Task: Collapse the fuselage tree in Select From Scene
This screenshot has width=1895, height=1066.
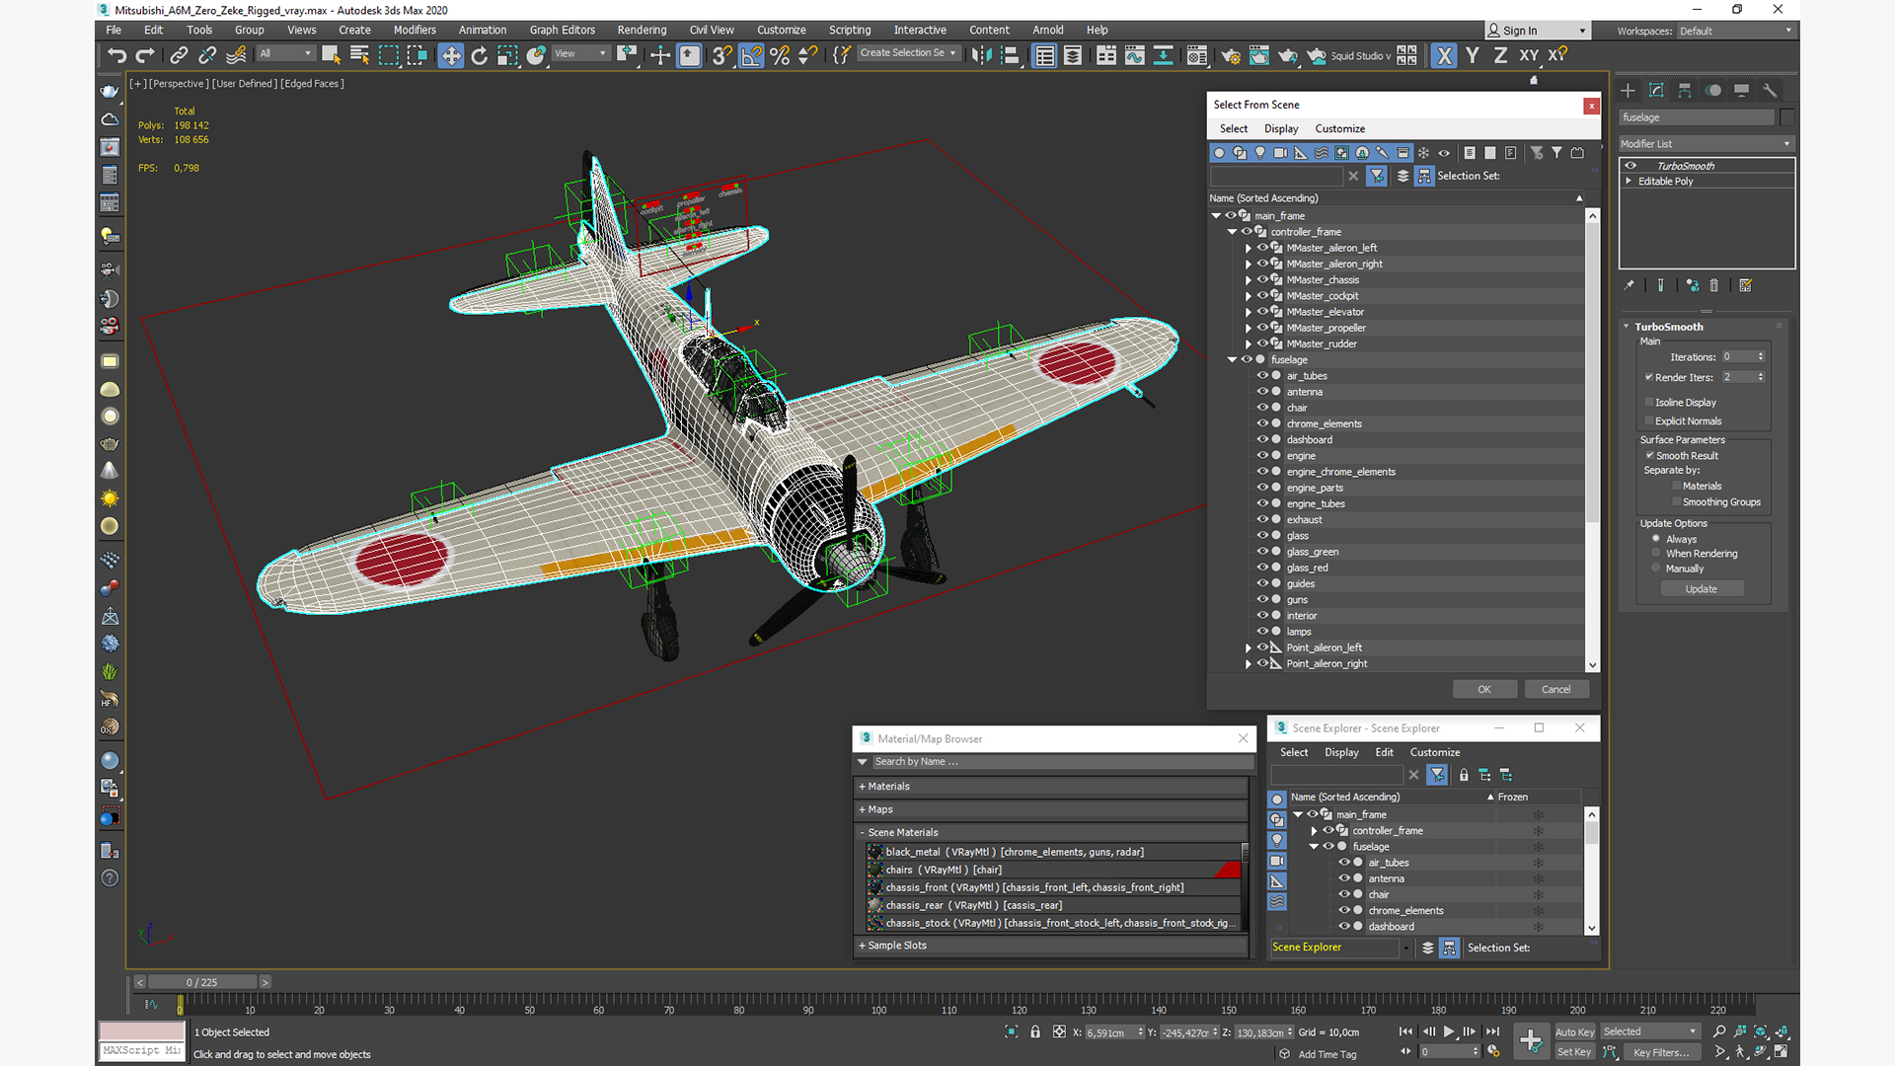Action: click(x=1232, y=359)
